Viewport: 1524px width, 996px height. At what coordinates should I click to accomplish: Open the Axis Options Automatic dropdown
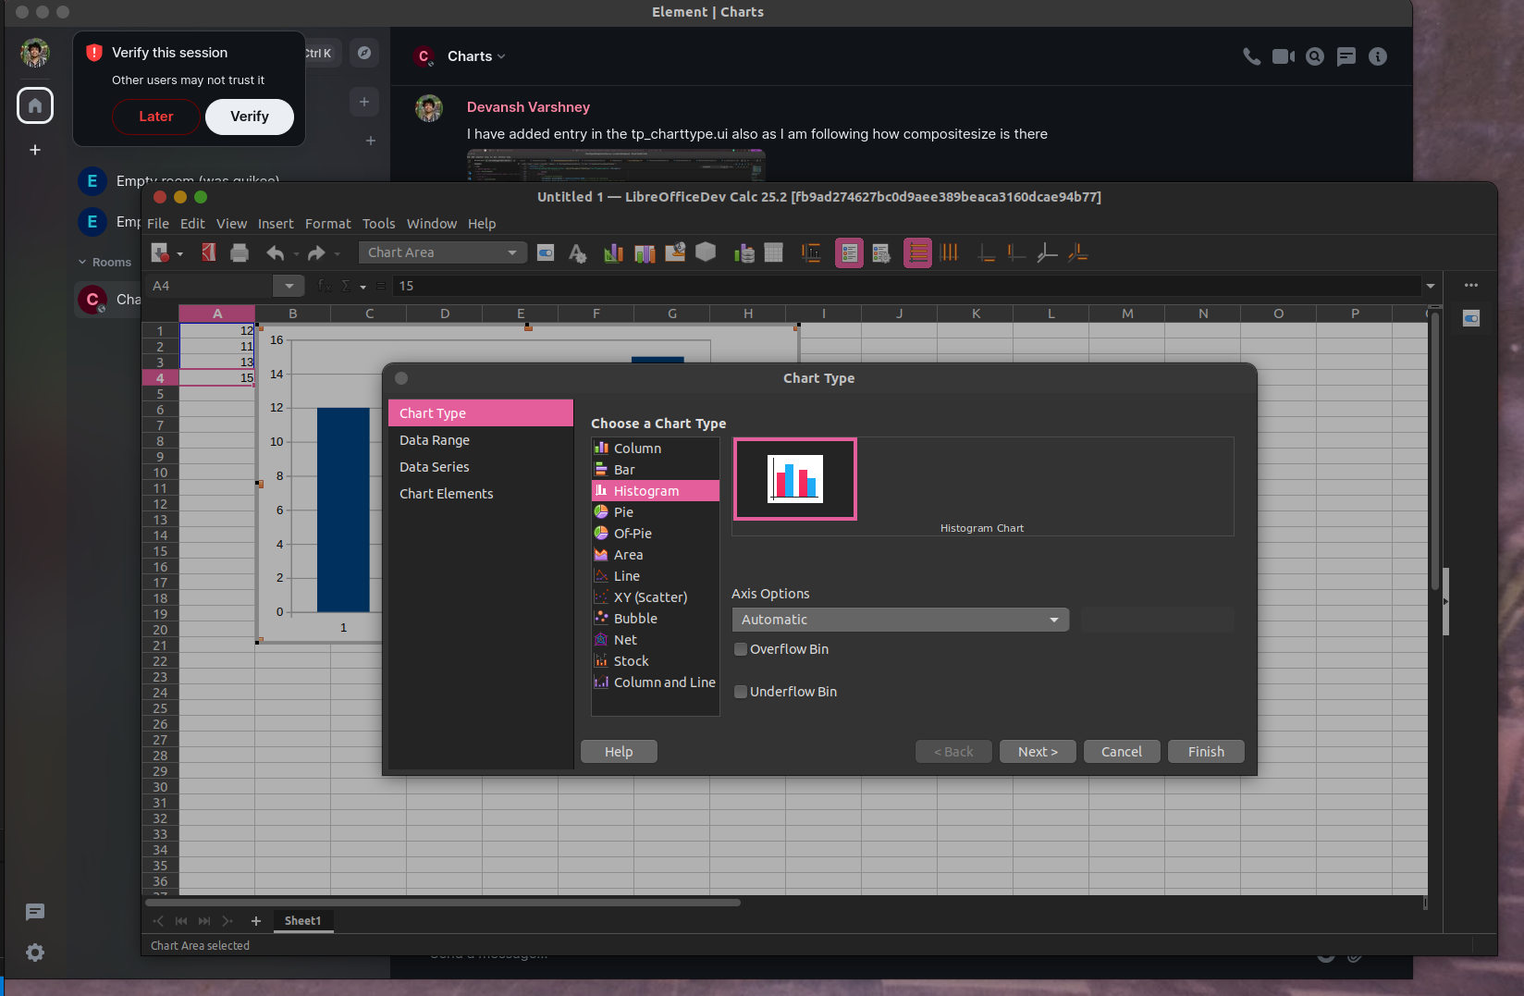[x=901, y=620]
